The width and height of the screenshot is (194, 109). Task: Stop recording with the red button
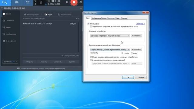point(74,2)
